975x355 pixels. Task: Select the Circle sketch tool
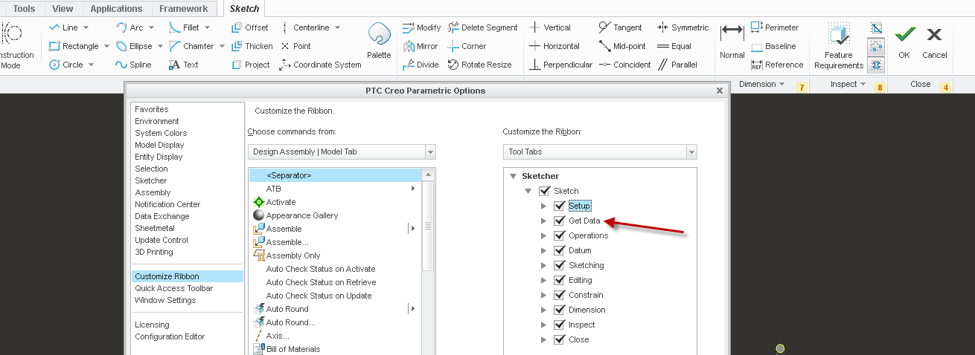click(x=66, y=65)
